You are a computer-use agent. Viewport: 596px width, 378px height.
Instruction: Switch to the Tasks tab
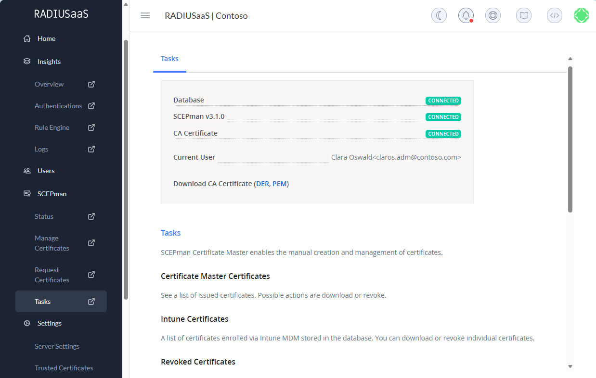click(169, 58)
